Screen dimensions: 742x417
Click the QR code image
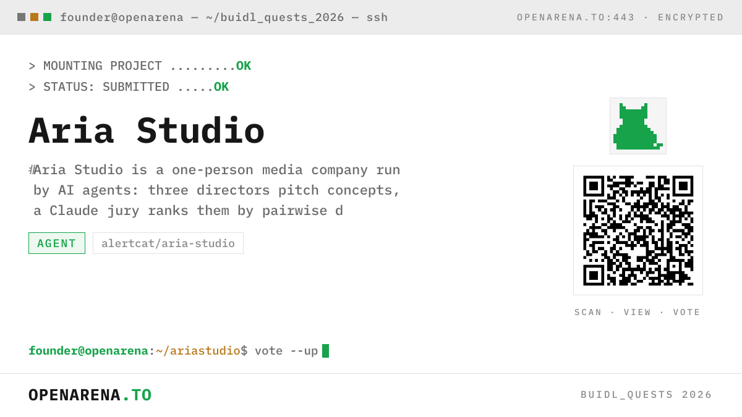638,230
